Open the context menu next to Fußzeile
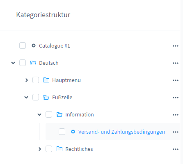Viewport: 183px width, 164px height. pyautogui.click(x=176, y=98)
